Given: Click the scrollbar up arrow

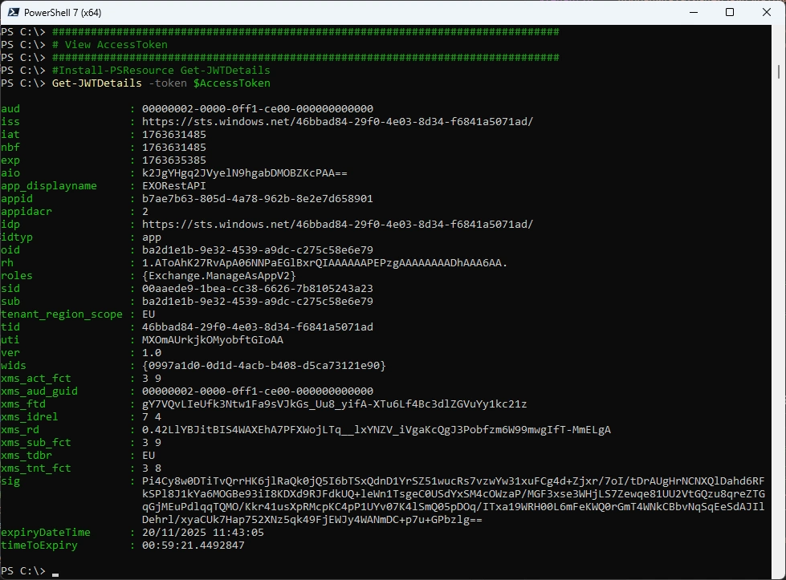Looking at the screenshot, I should coord(779,32).
